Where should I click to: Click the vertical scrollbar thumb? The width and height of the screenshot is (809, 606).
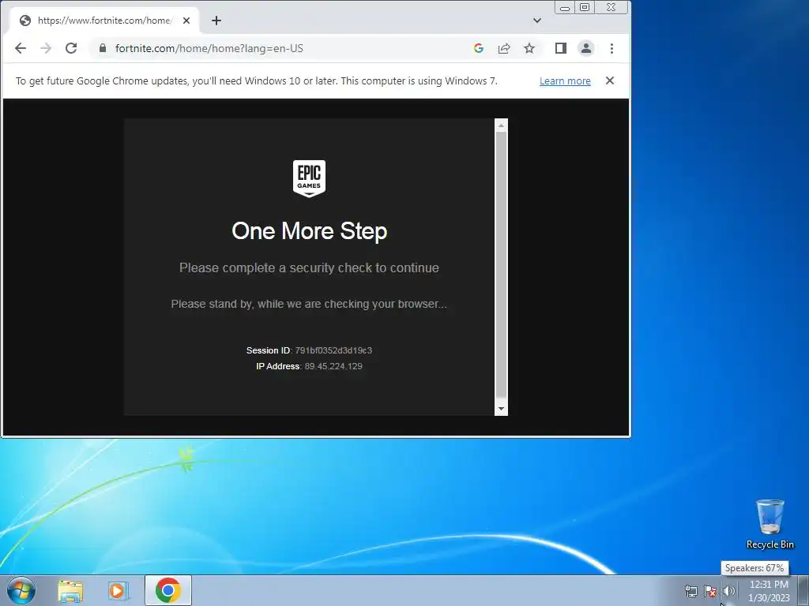coord(501,265)
